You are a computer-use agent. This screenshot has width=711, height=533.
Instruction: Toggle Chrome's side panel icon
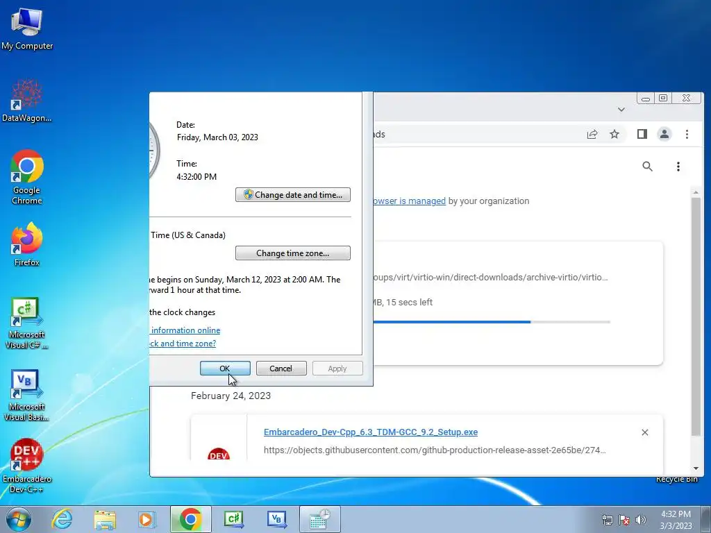(x=642, y=134)
